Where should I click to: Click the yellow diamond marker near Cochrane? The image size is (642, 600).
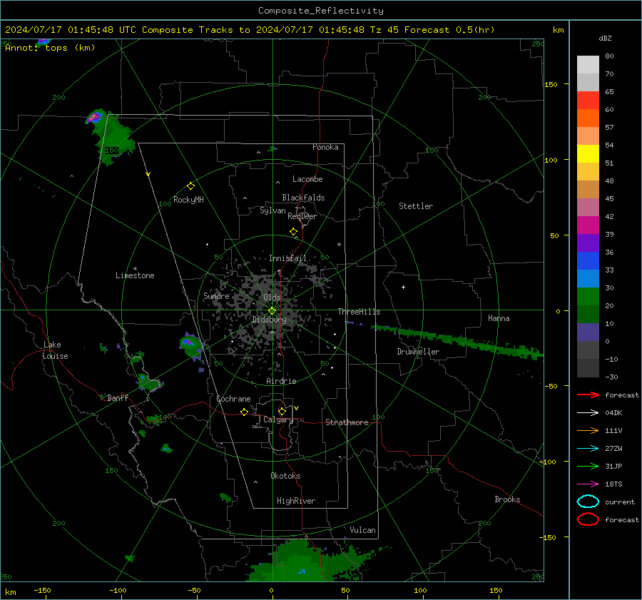click(x=244, y=412)
